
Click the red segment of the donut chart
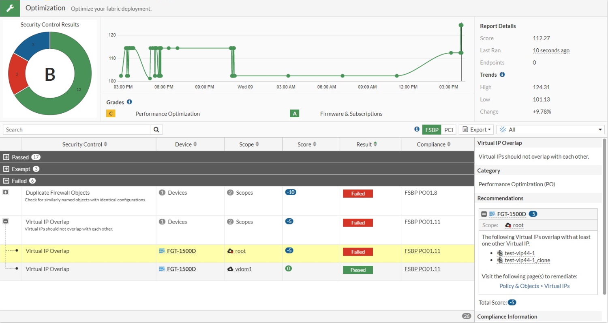tap(17, 74)
